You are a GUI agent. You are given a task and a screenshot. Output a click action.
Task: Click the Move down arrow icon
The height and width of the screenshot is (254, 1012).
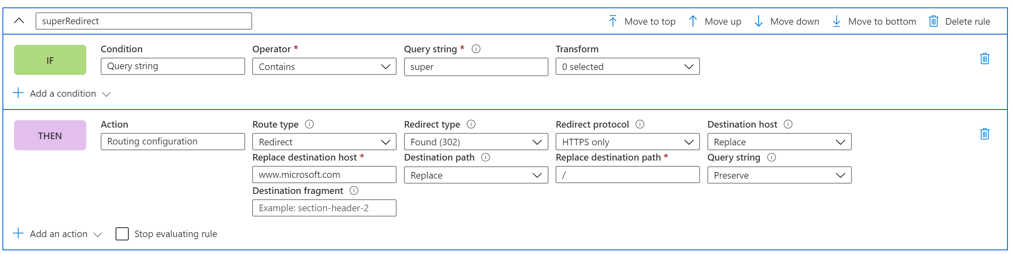[758, 21]
